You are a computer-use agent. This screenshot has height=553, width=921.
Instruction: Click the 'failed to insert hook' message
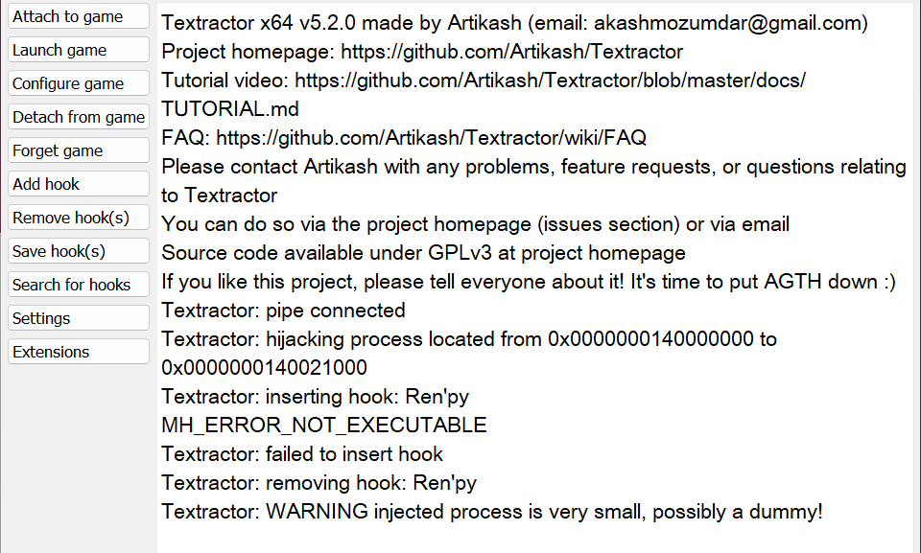tap(301, 453)
